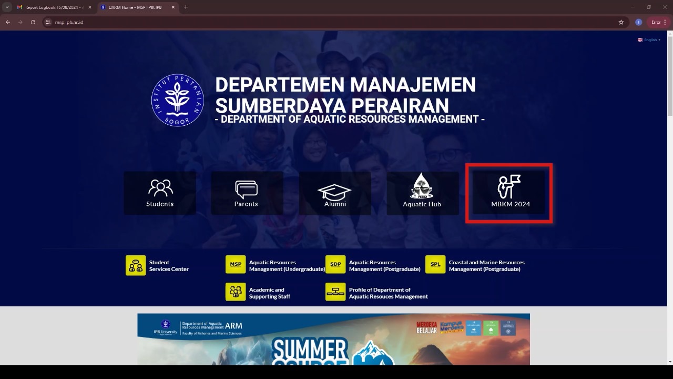This screenshot has width=673, height=379.
Task: Click the yellow MSP icon
Action: (x=236, y=264)
